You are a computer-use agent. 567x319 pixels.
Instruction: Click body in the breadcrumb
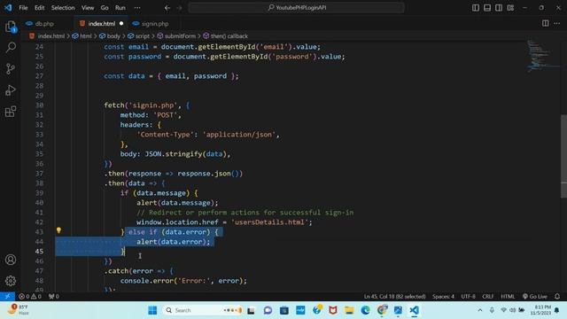[x=113, y=36]
